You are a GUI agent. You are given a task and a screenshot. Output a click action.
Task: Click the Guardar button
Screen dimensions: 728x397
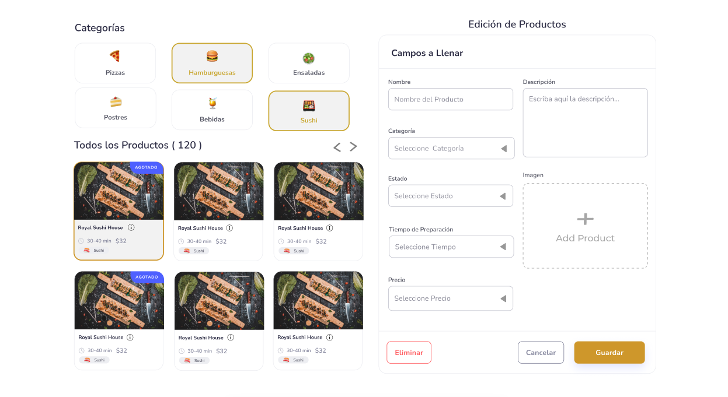point(609,352)
